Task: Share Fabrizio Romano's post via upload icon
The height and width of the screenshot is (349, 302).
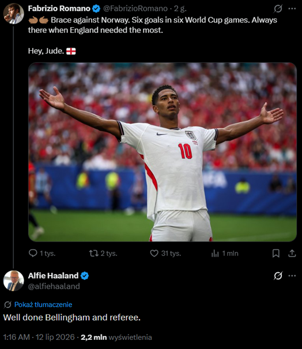Action: (x=292, y=253)
